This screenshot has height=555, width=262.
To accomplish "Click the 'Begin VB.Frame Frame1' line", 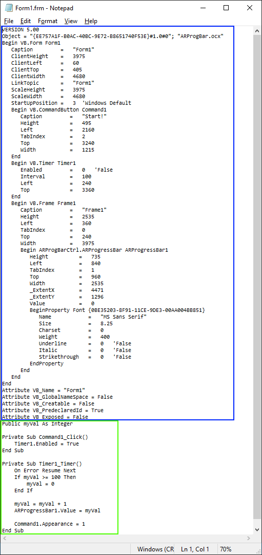I will point(44,203).
